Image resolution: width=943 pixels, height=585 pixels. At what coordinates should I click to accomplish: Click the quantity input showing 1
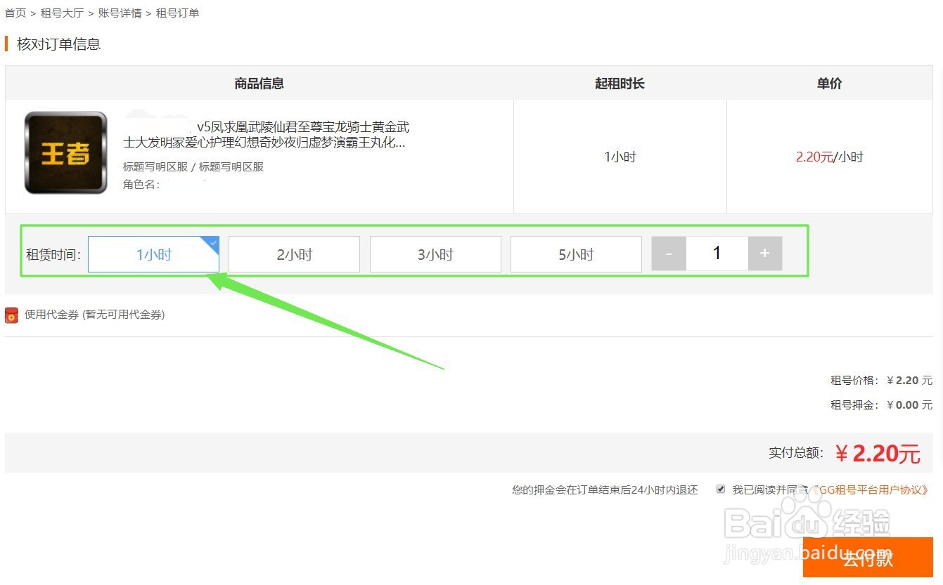point(717,253)
